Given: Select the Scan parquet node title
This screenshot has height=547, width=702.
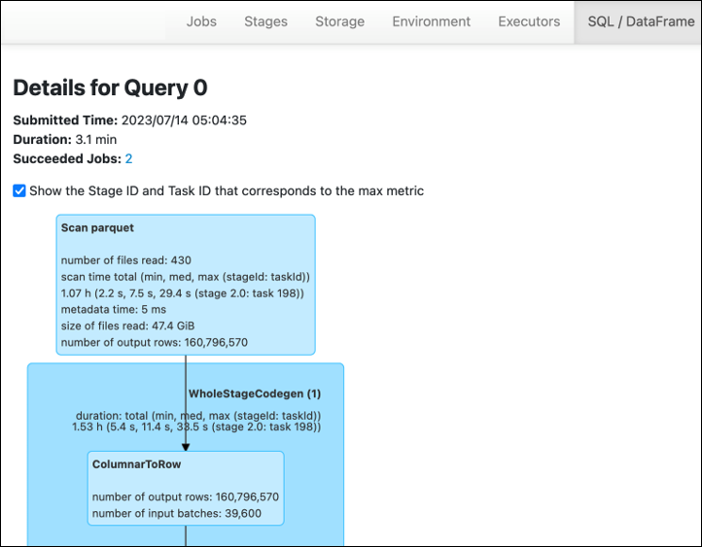Looking at the screenshot, I should [97, 228].
